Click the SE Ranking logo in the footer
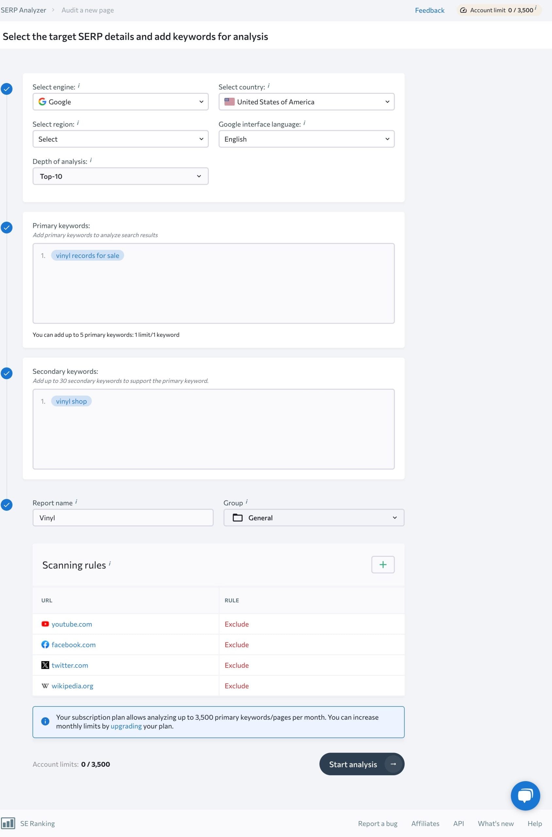Image resolution: width=552 pixels, height=837 pixels. 8,823
